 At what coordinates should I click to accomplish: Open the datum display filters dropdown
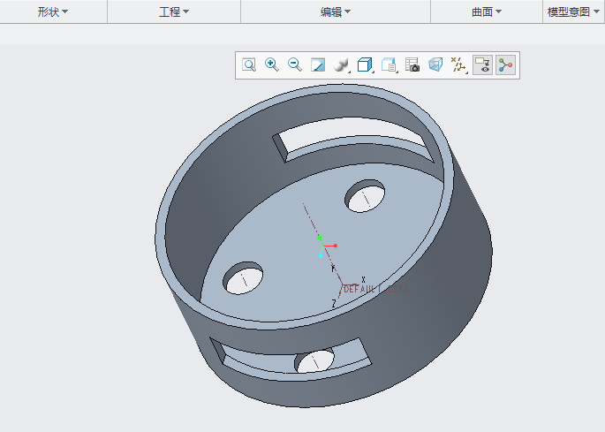(458, 65)
